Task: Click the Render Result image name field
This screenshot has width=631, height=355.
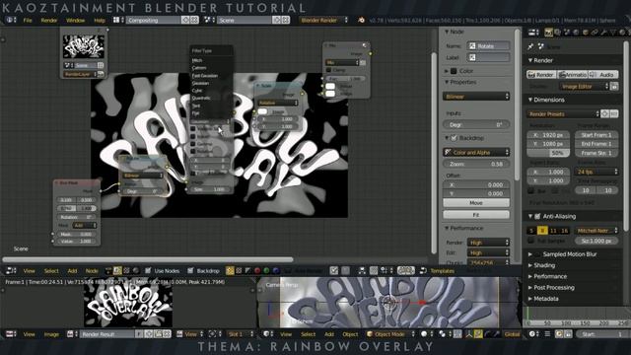Action: pyautogui.click(x=107, y=334)
